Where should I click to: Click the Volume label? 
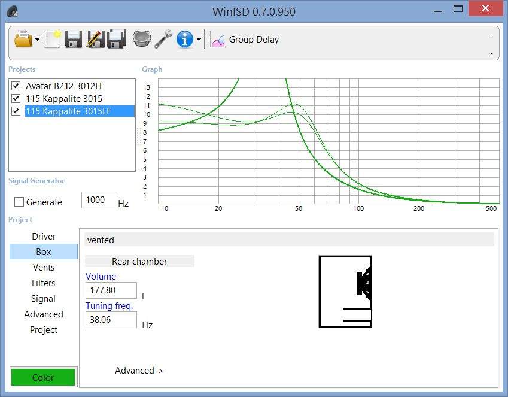point(101,277)
